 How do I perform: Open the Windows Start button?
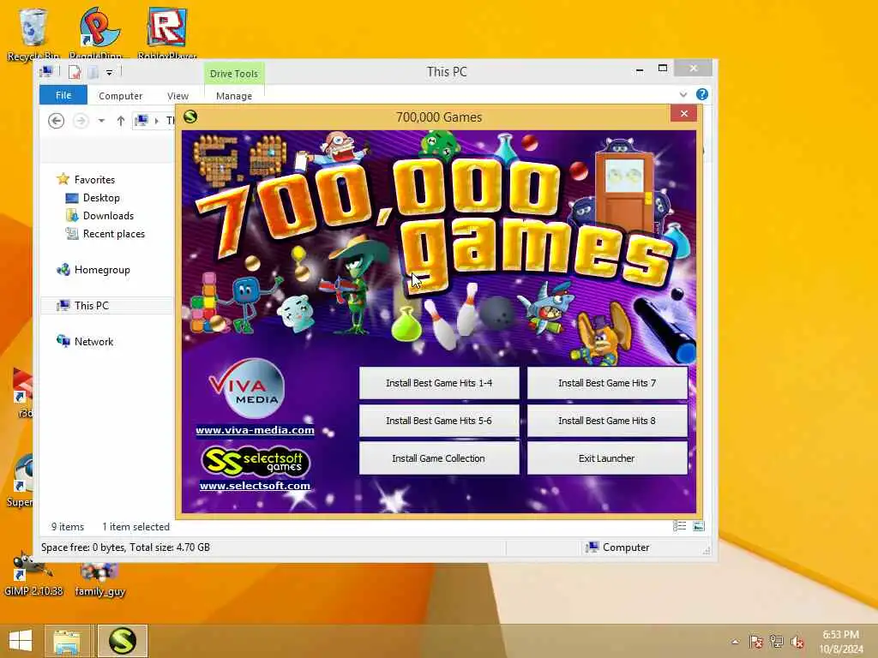21,641
